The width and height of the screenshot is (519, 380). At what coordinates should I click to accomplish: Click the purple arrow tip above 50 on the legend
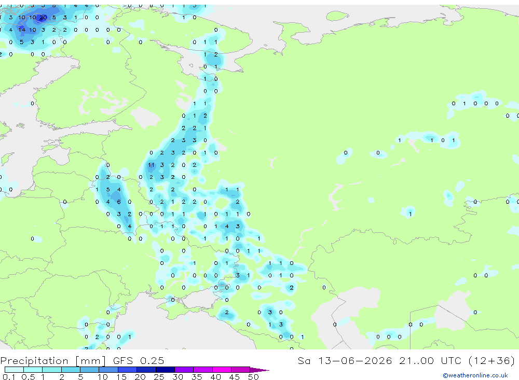pos(259,370)
